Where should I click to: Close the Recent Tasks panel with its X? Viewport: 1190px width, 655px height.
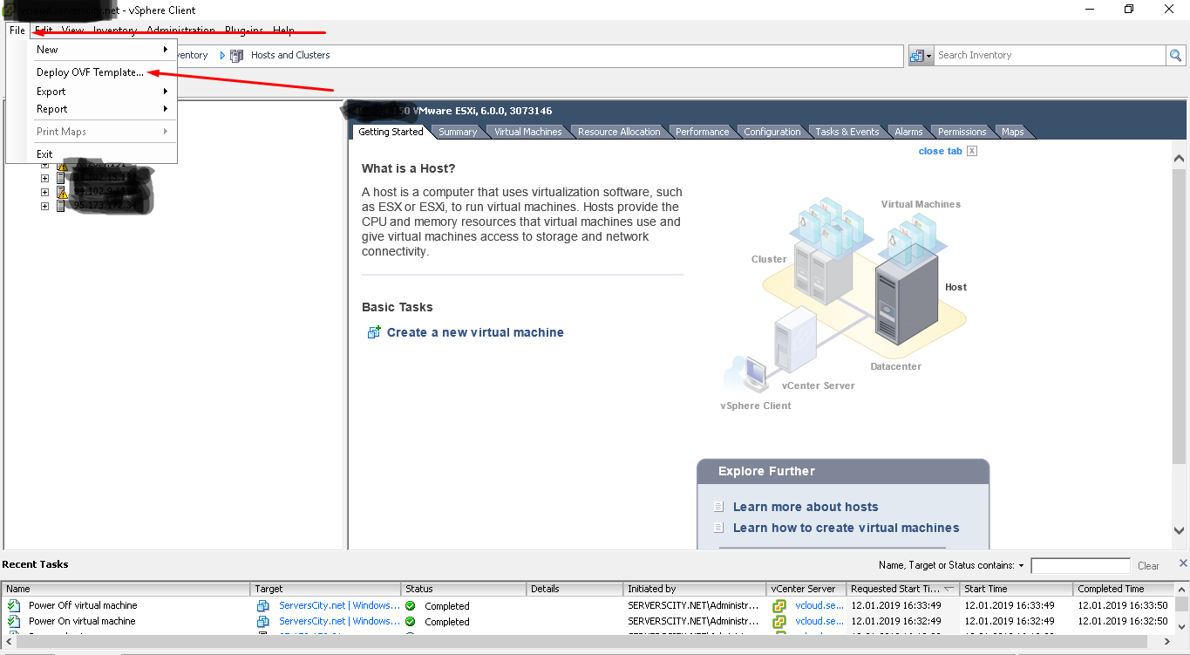[1183, 563]
